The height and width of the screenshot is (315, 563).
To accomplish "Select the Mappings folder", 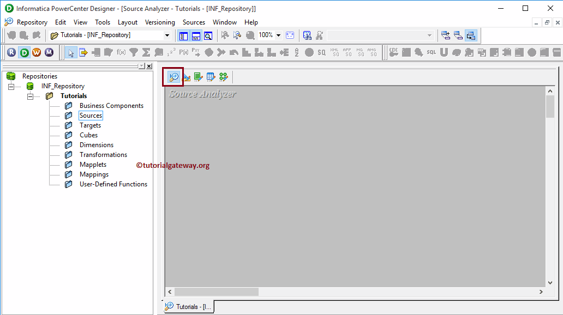I will point(94,174).
